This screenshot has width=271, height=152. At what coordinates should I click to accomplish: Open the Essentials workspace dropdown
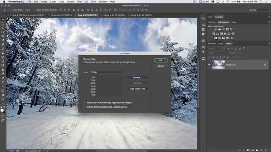[x=259, y=10]
